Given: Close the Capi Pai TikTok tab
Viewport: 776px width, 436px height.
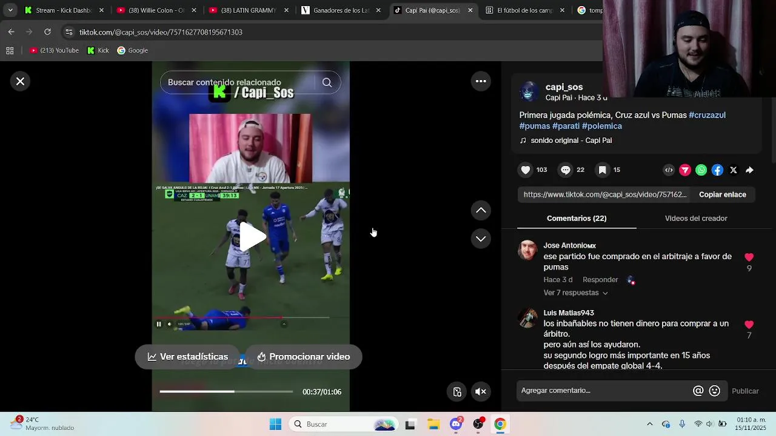Looking at the screenshot, I should 470,10.
